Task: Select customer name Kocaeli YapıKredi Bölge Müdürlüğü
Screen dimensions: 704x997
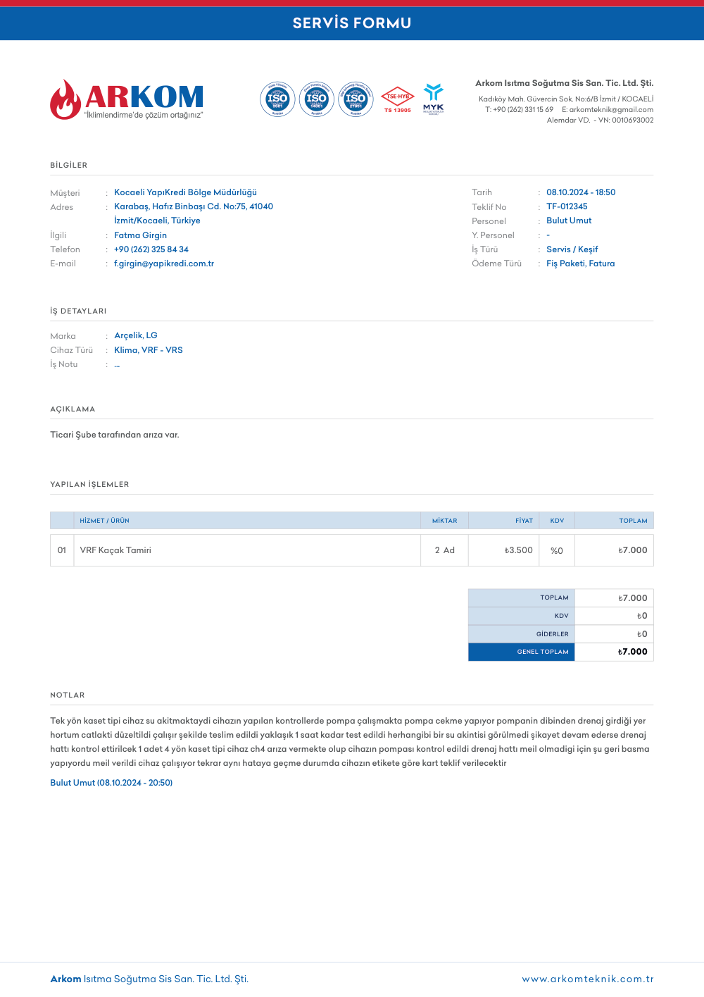Action: [185, 192]
